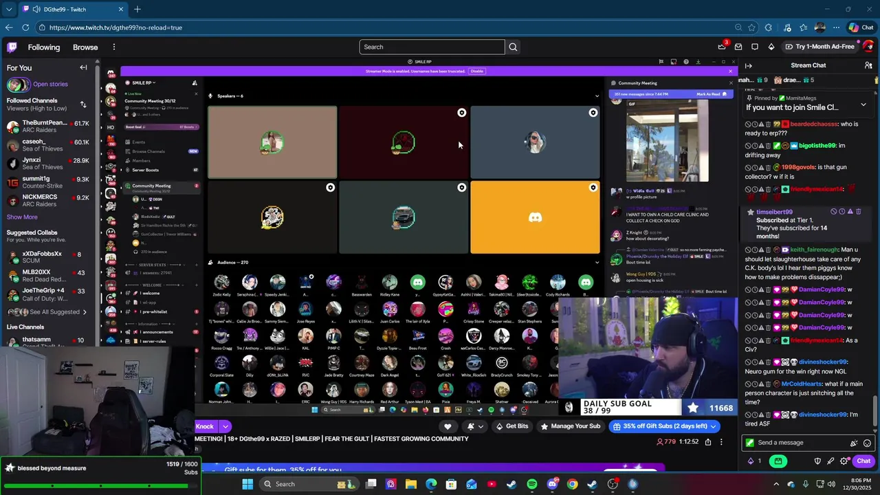
Task: Toggle microphone icon in system tray
Action: coord(805,484)
